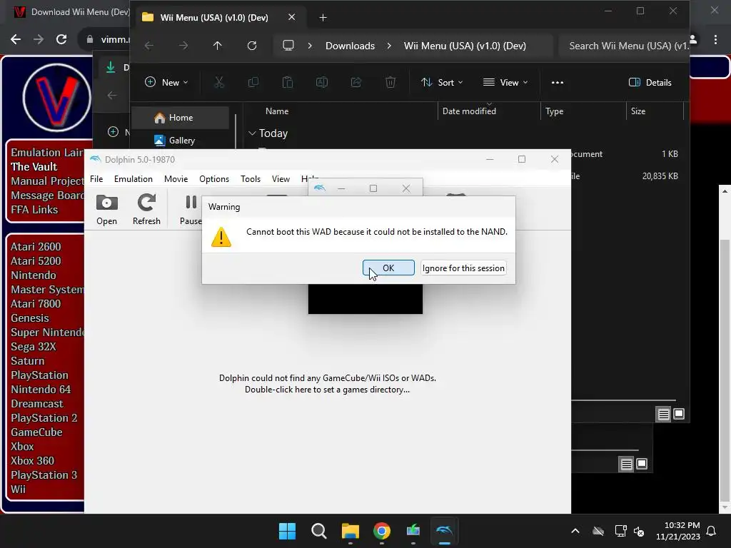
Task: Click the Vimm's Lair V logo
Action: [56, 97]
